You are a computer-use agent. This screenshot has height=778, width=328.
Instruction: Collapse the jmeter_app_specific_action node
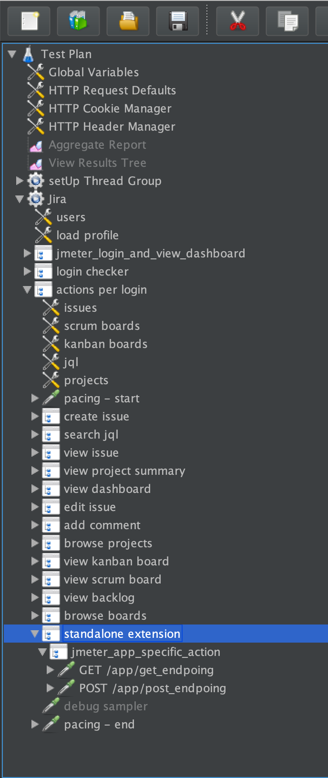(42, 652)
